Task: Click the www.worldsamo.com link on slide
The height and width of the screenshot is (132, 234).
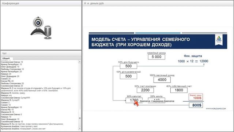Action: point(216,109)
